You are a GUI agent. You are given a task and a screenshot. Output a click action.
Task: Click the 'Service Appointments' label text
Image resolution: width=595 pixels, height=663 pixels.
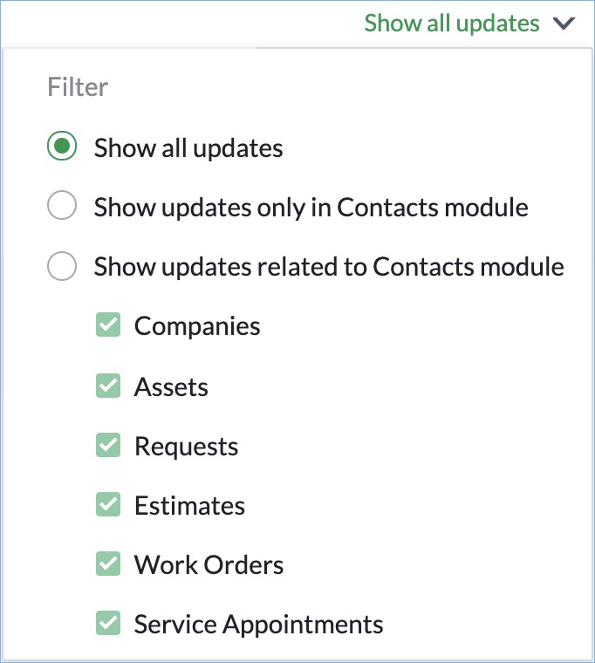pos(258,624)
